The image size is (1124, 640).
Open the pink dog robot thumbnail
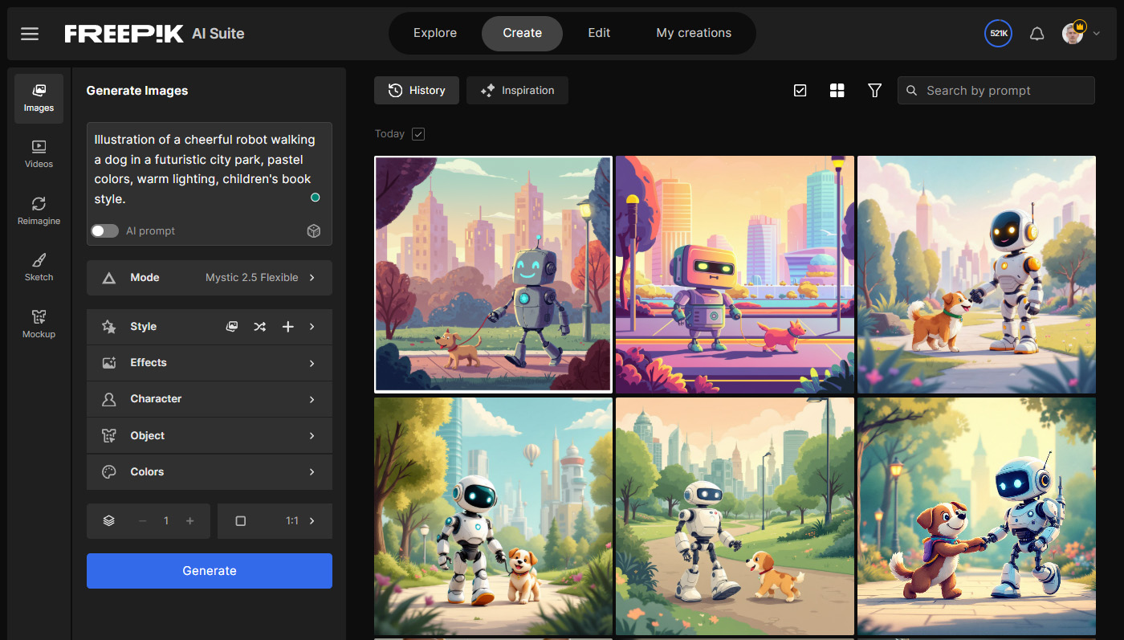click(735, 275)
